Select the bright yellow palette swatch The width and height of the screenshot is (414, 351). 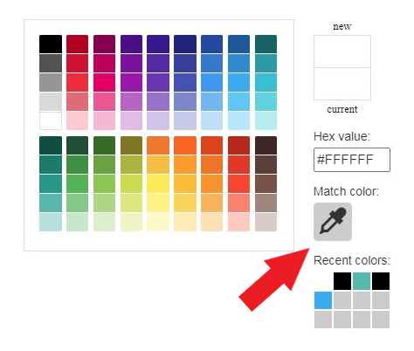pyautogui.click(x=158, y=183)
